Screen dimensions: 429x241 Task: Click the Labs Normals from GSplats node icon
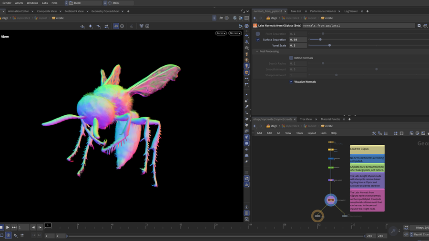point(255,25)
